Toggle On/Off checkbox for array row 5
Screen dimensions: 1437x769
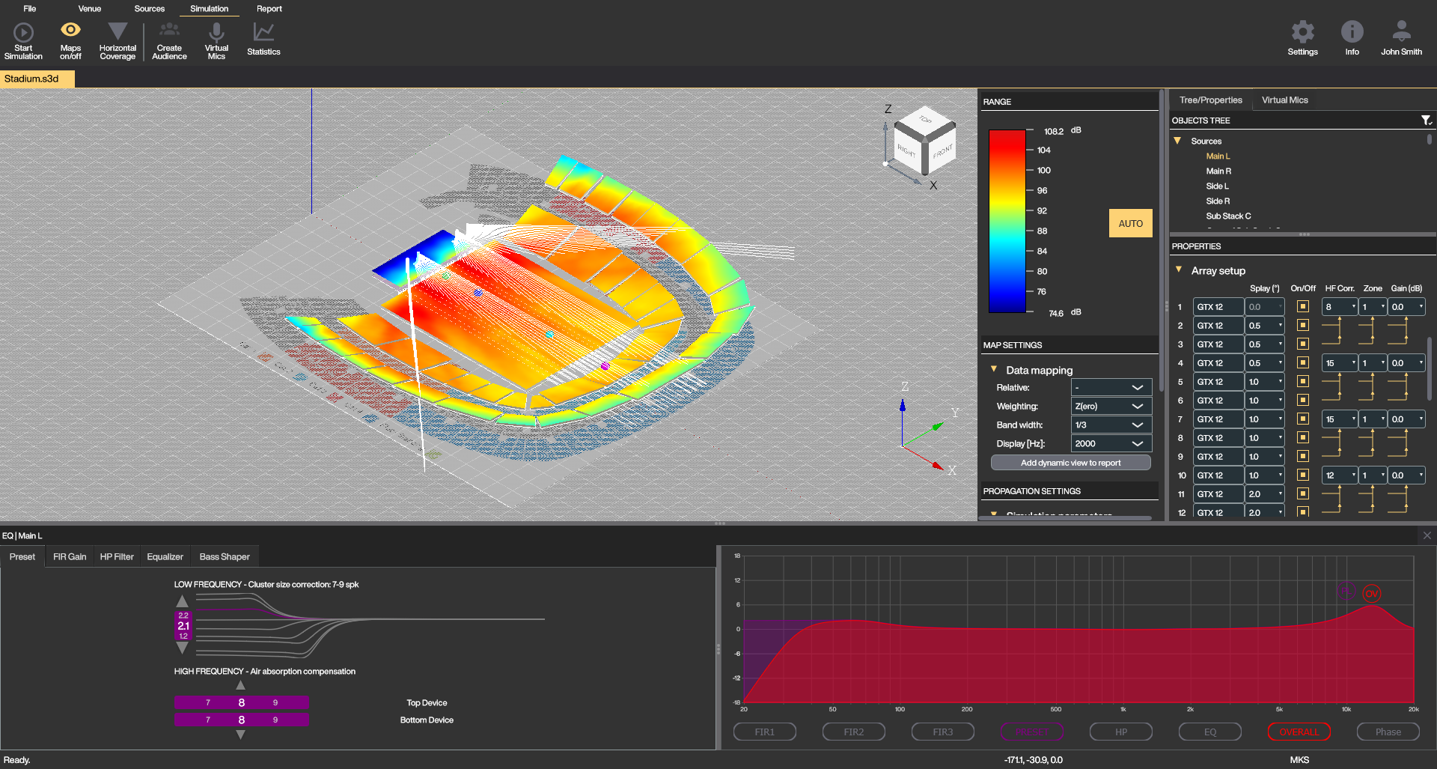click(x=1303, y=382)
